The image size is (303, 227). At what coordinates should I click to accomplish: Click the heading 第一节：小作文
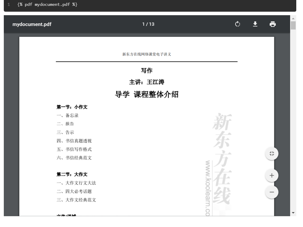72,107
